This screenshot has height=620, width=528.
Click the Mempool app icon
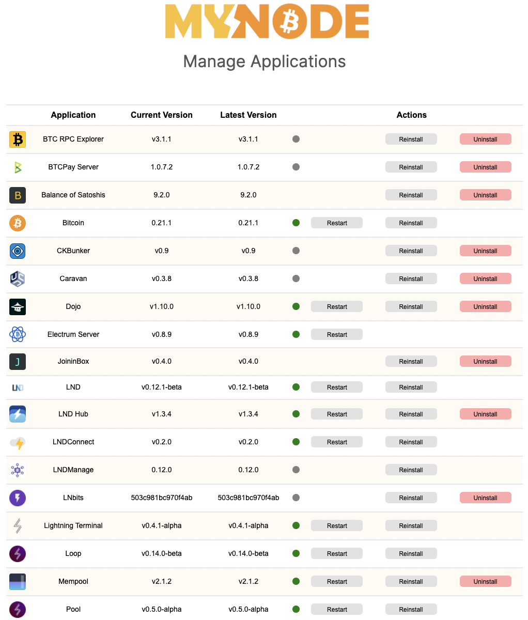coord(18,582)
